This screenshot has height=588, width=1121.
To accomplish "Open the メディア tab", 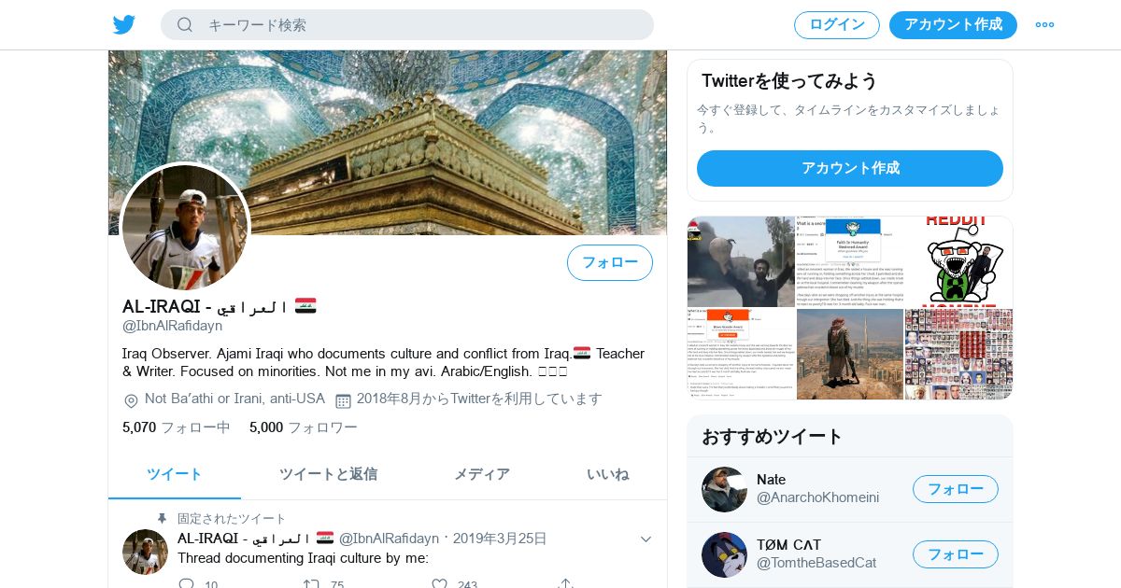I will click(482, 474).
